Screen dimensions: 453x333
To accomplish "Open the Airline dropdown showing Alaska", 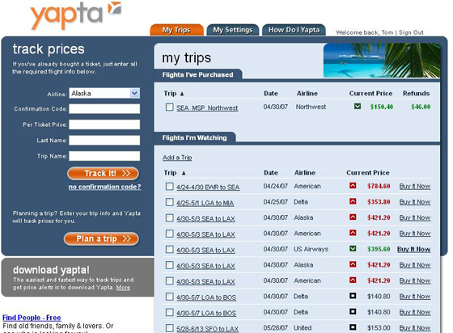I will (x=104, y=93).
